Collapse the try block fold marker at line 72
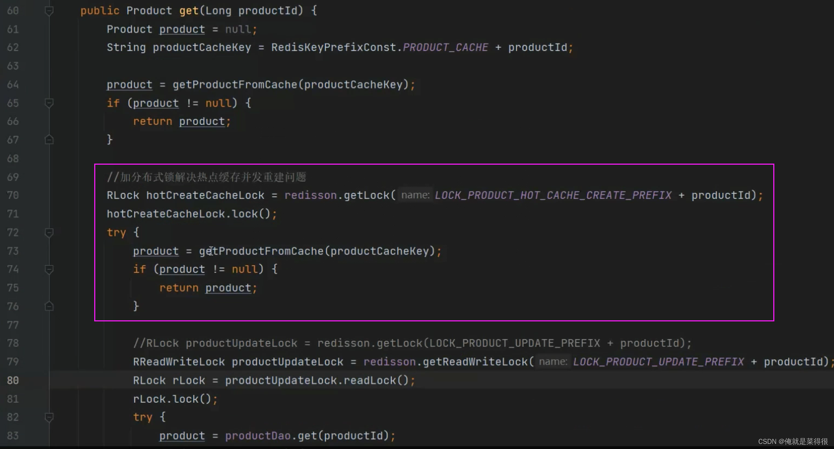This screenshot has width=834, height=449. (x=49, y=233)
